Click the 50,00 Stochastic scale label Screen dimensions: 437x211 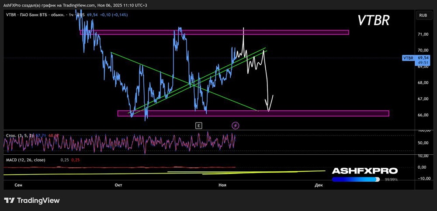coord(423,143)
